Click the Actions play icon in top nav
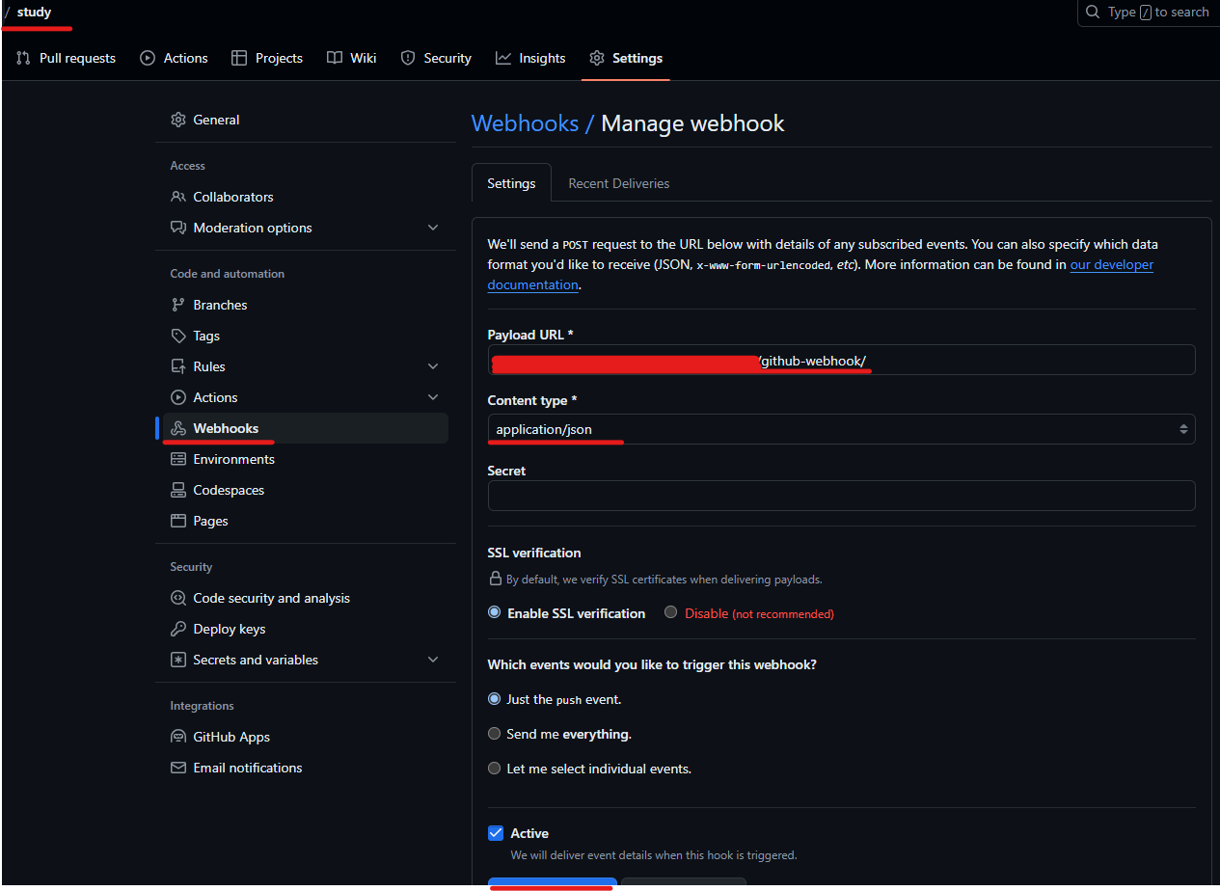The width and height of the screenshot is (1220, 891). (x=148, y=58)
